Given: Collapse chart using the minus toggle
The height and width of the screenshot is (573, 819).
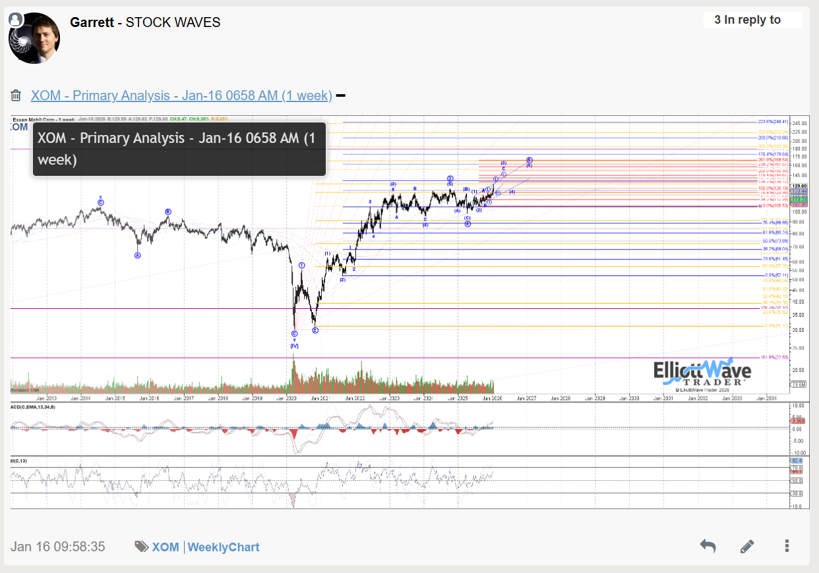Looking at the screenshot, I should (340, 96).
